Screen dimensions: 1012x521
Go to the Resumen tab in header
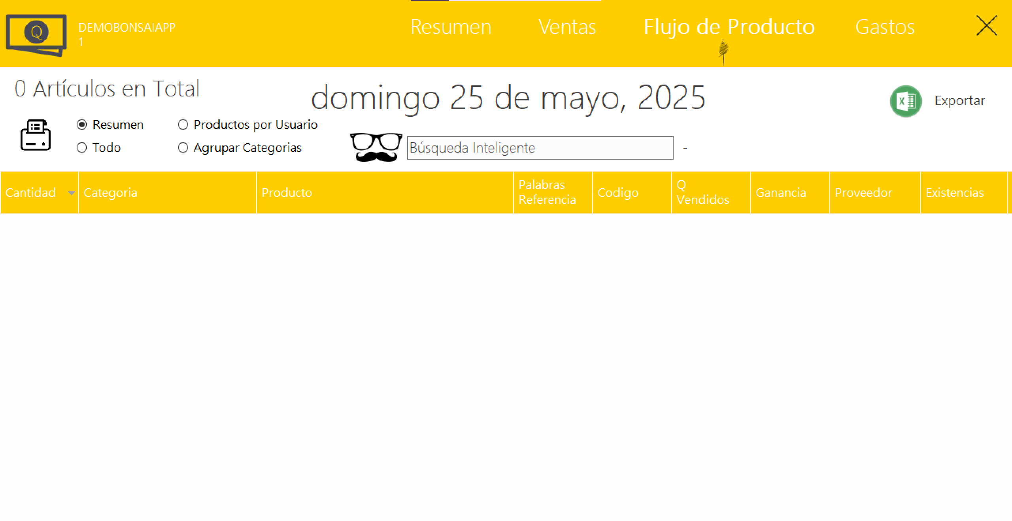[451, 27]
